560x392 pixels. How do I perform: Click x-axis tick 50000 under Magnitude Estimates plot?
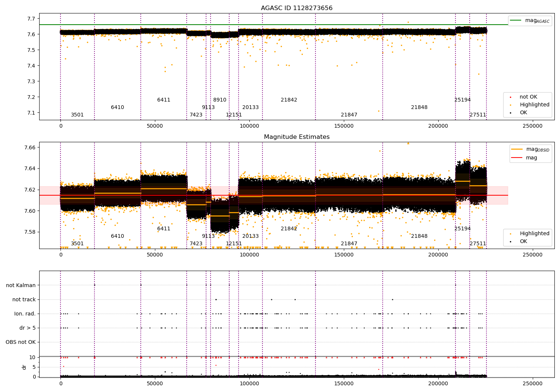tap(155, 255)
